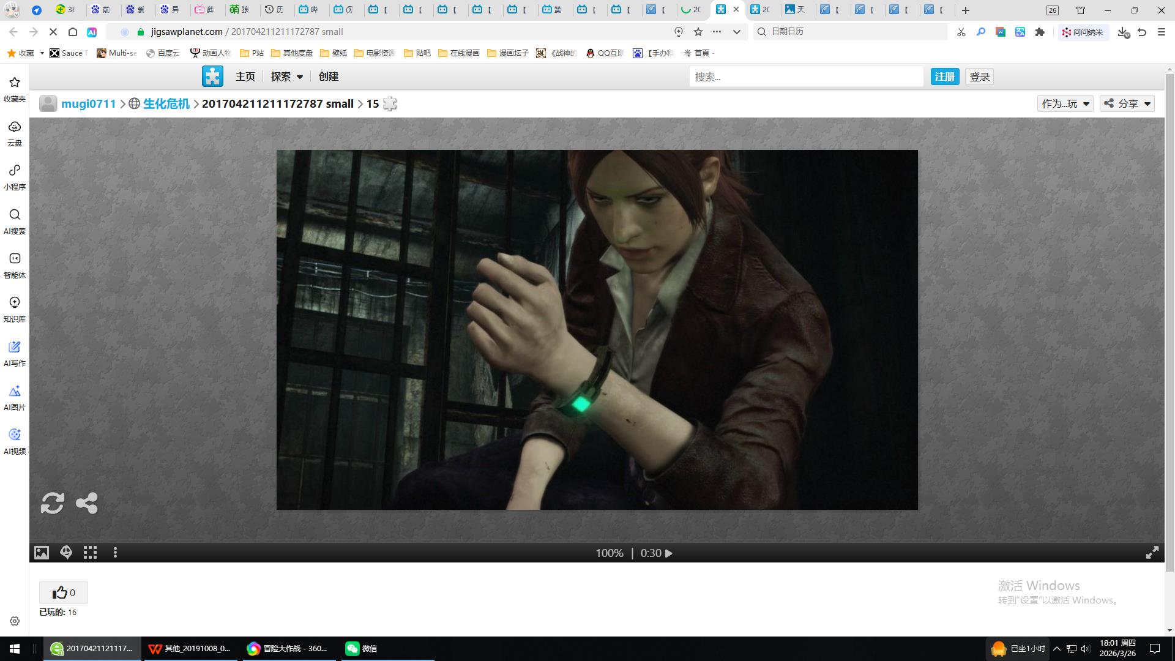Expand the 探索 dropdown menu
The image size is (1175, 661).
click(287, 77)
